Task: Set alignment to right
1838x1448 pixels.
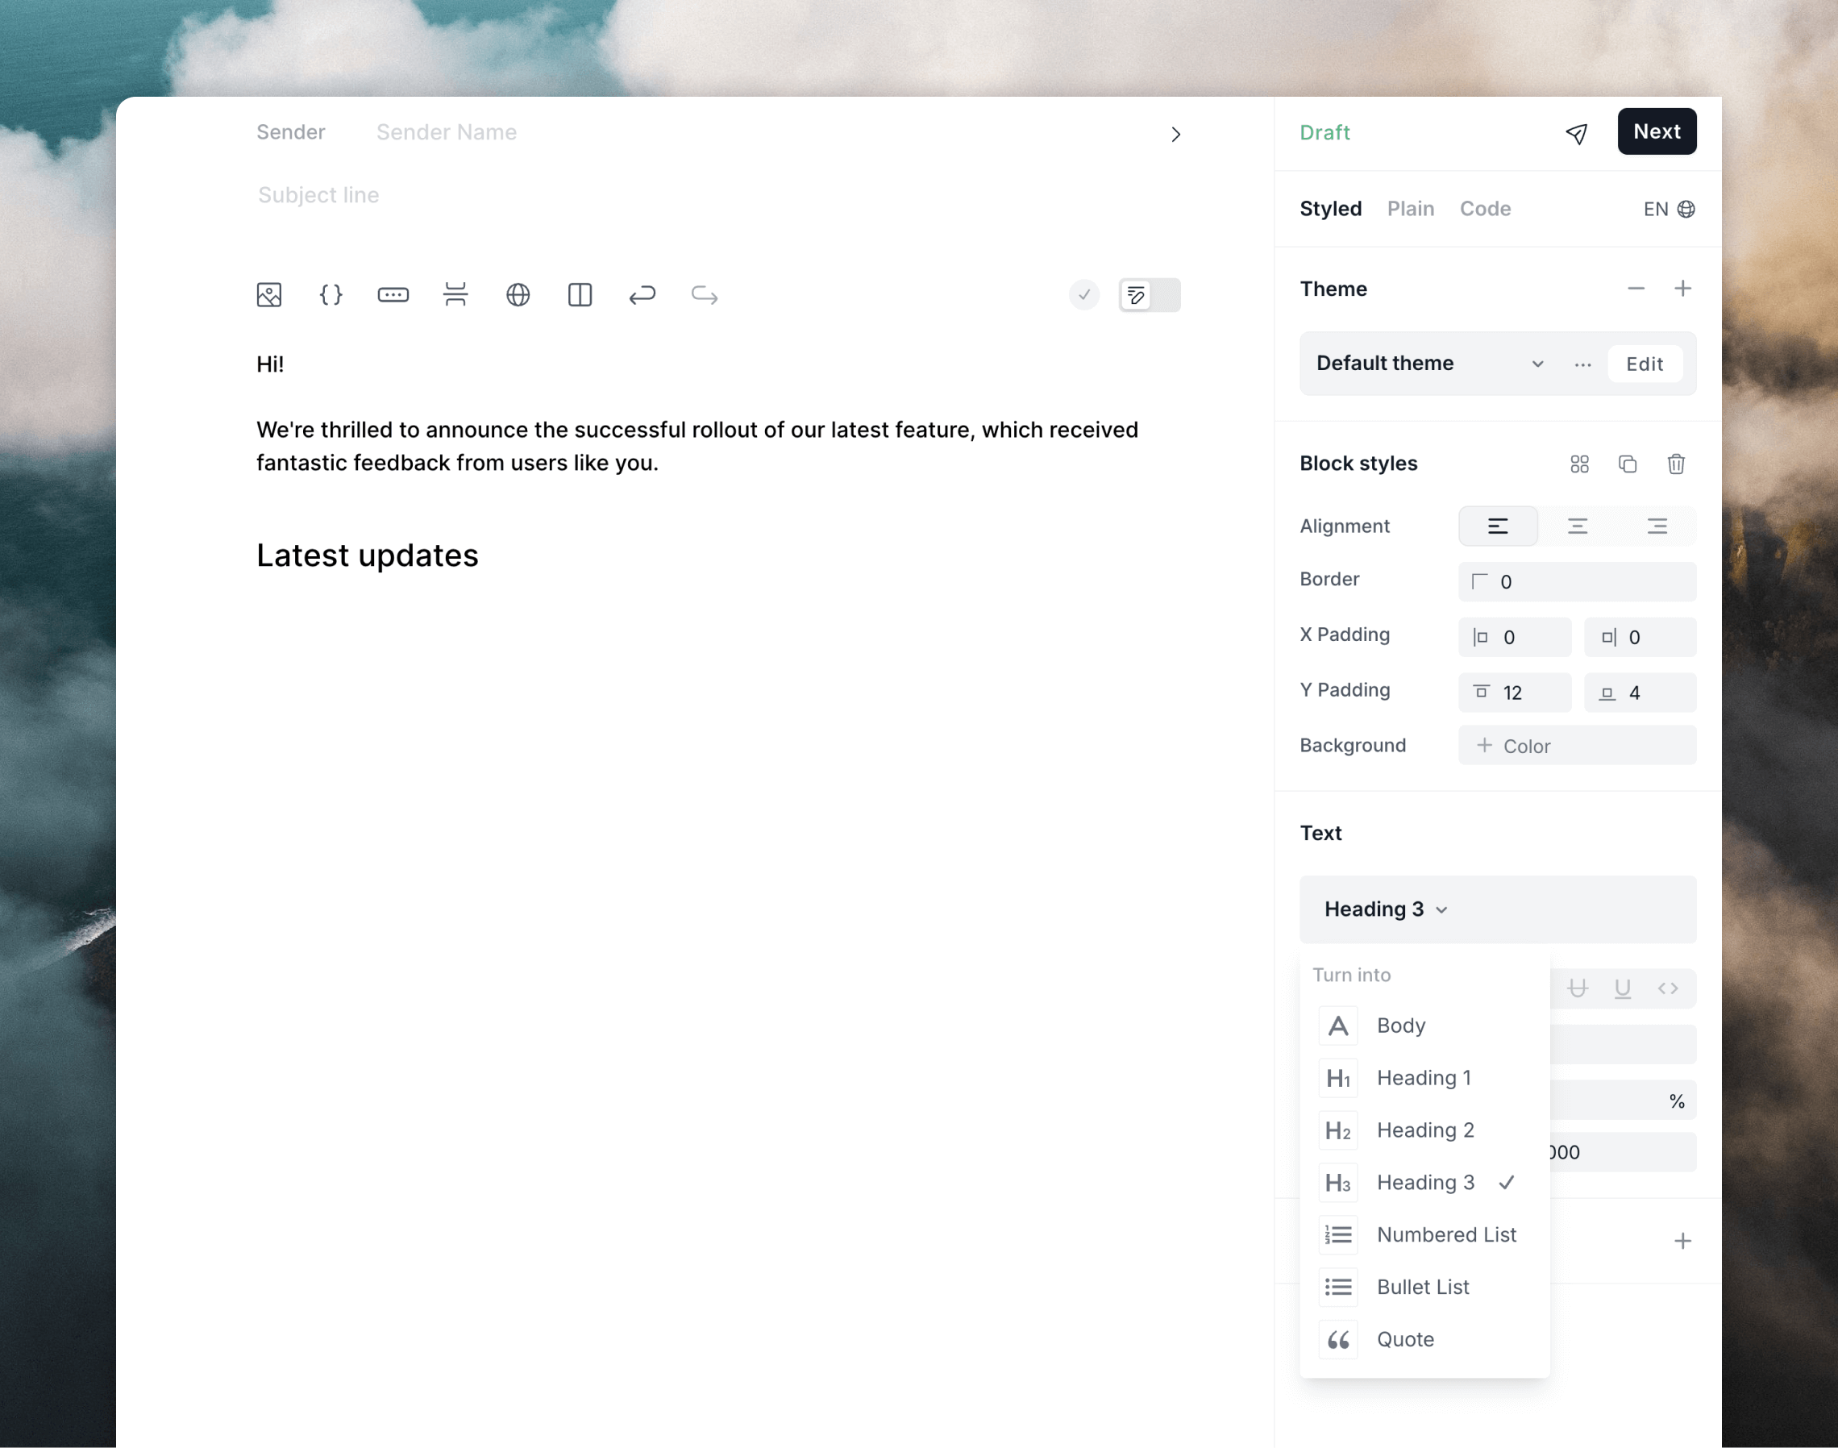Action: pos(1657,526)
